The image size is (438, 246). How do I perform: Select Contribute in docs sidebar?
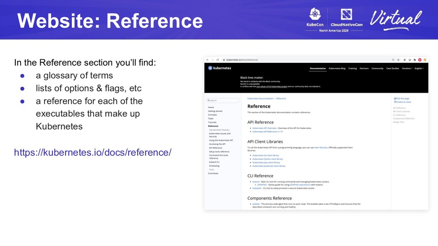pos(213,173)
